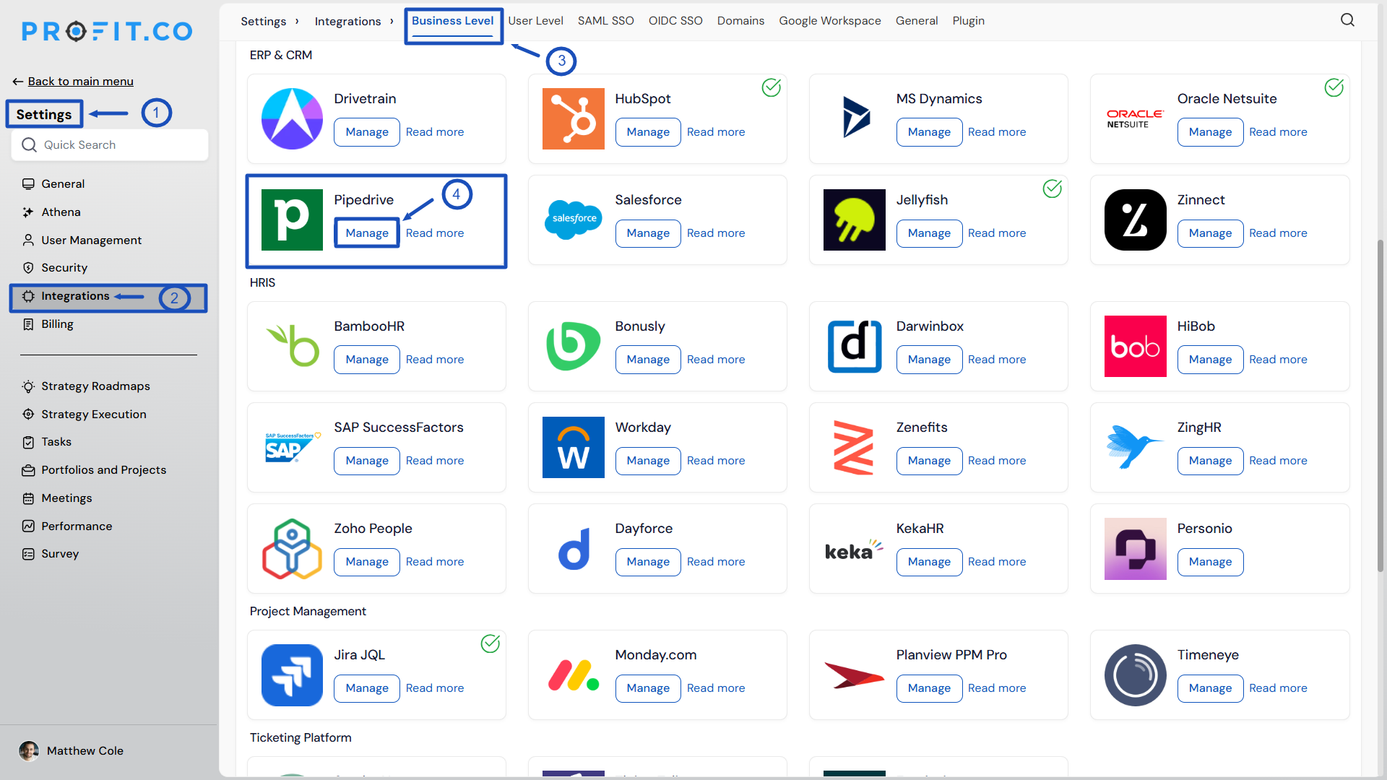Click the Darwinbox logo icon

(854, 346)
